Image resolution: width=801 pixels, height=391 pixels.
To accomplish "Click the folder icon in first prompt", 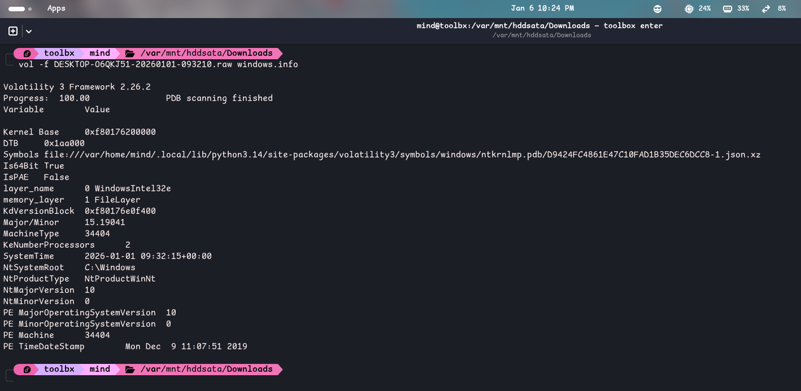I will click(x=130, y=54).
